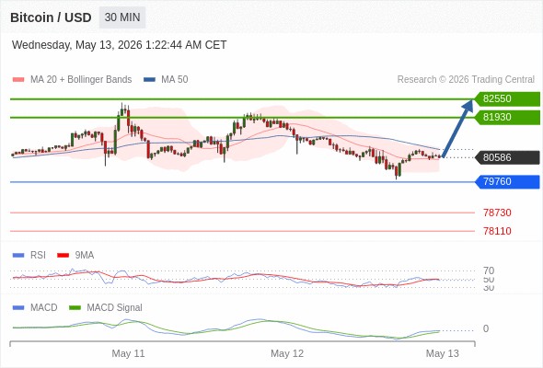Click the red 78110 support label
Screen dimensions: 543x368
tap(497, 231)
